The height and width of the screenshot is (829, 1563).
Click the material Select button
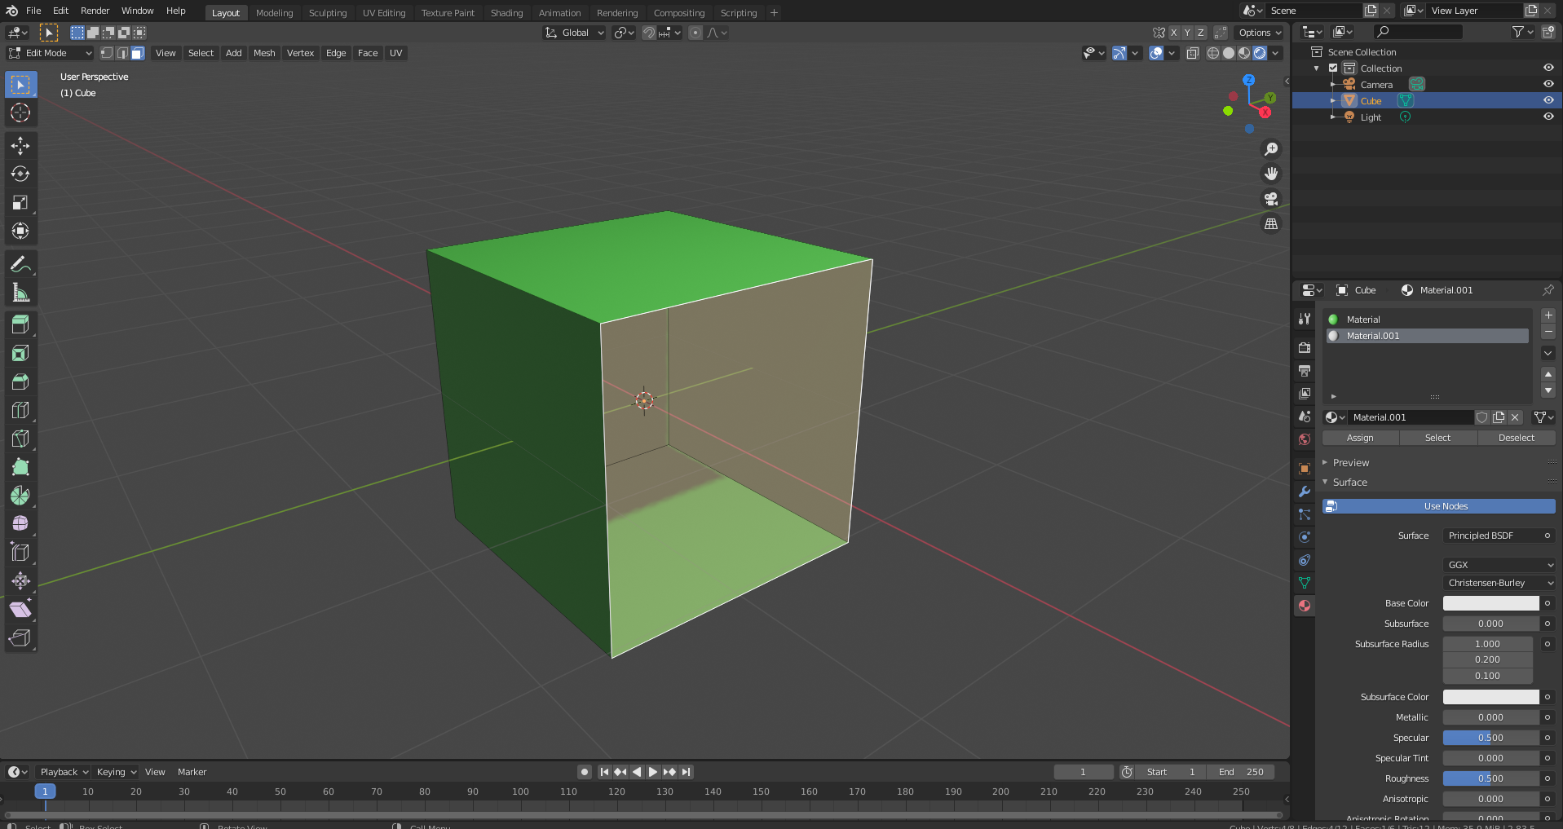click(x=1437, y=438)
